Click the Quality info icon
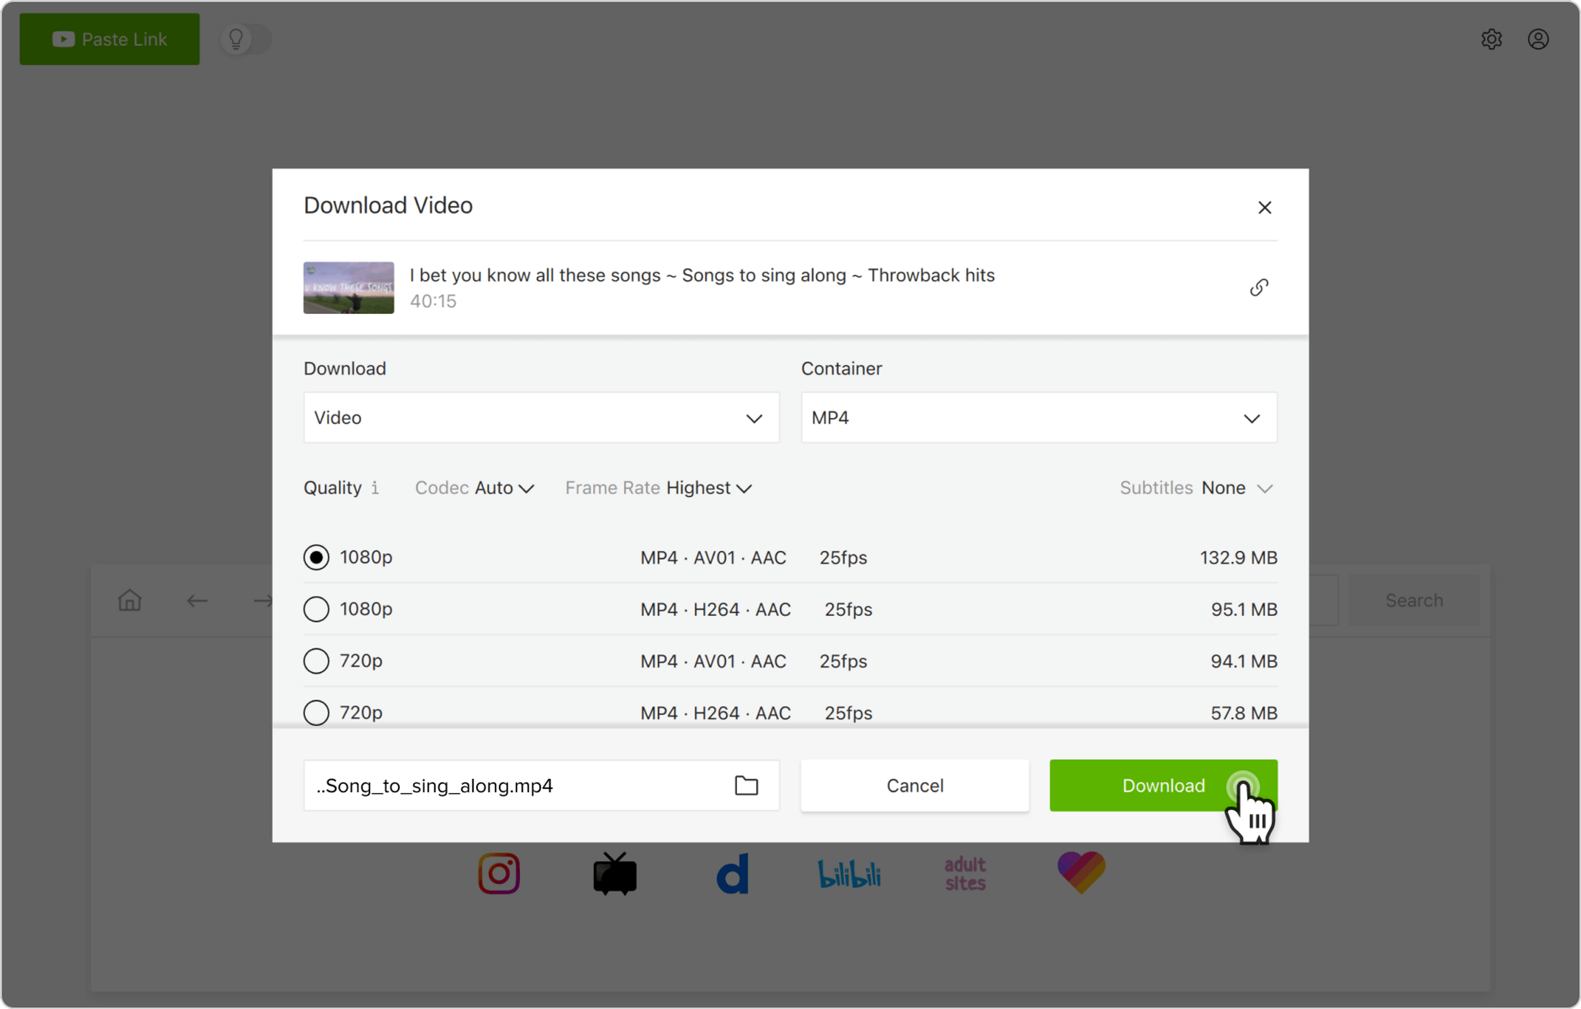This screenshot has height=1009, width=1581. [375, 488]
